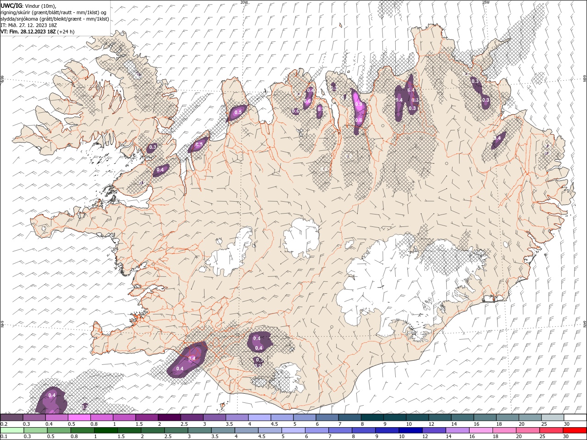Click the '0.2' label under the snow legend
This screenshot has height=440, width=587.
coord(4,424)
